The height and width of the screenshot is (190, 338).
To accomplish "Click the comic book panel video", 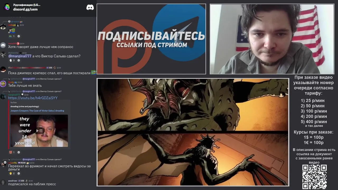I will click(193, 132).
